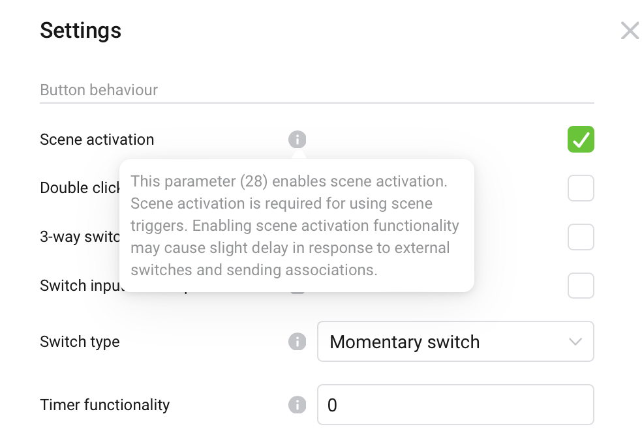
Task: Click the Settings dialog title
Action: (80, 31)
